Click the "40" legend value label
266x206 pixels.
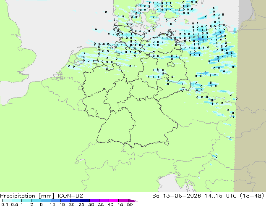111,204
